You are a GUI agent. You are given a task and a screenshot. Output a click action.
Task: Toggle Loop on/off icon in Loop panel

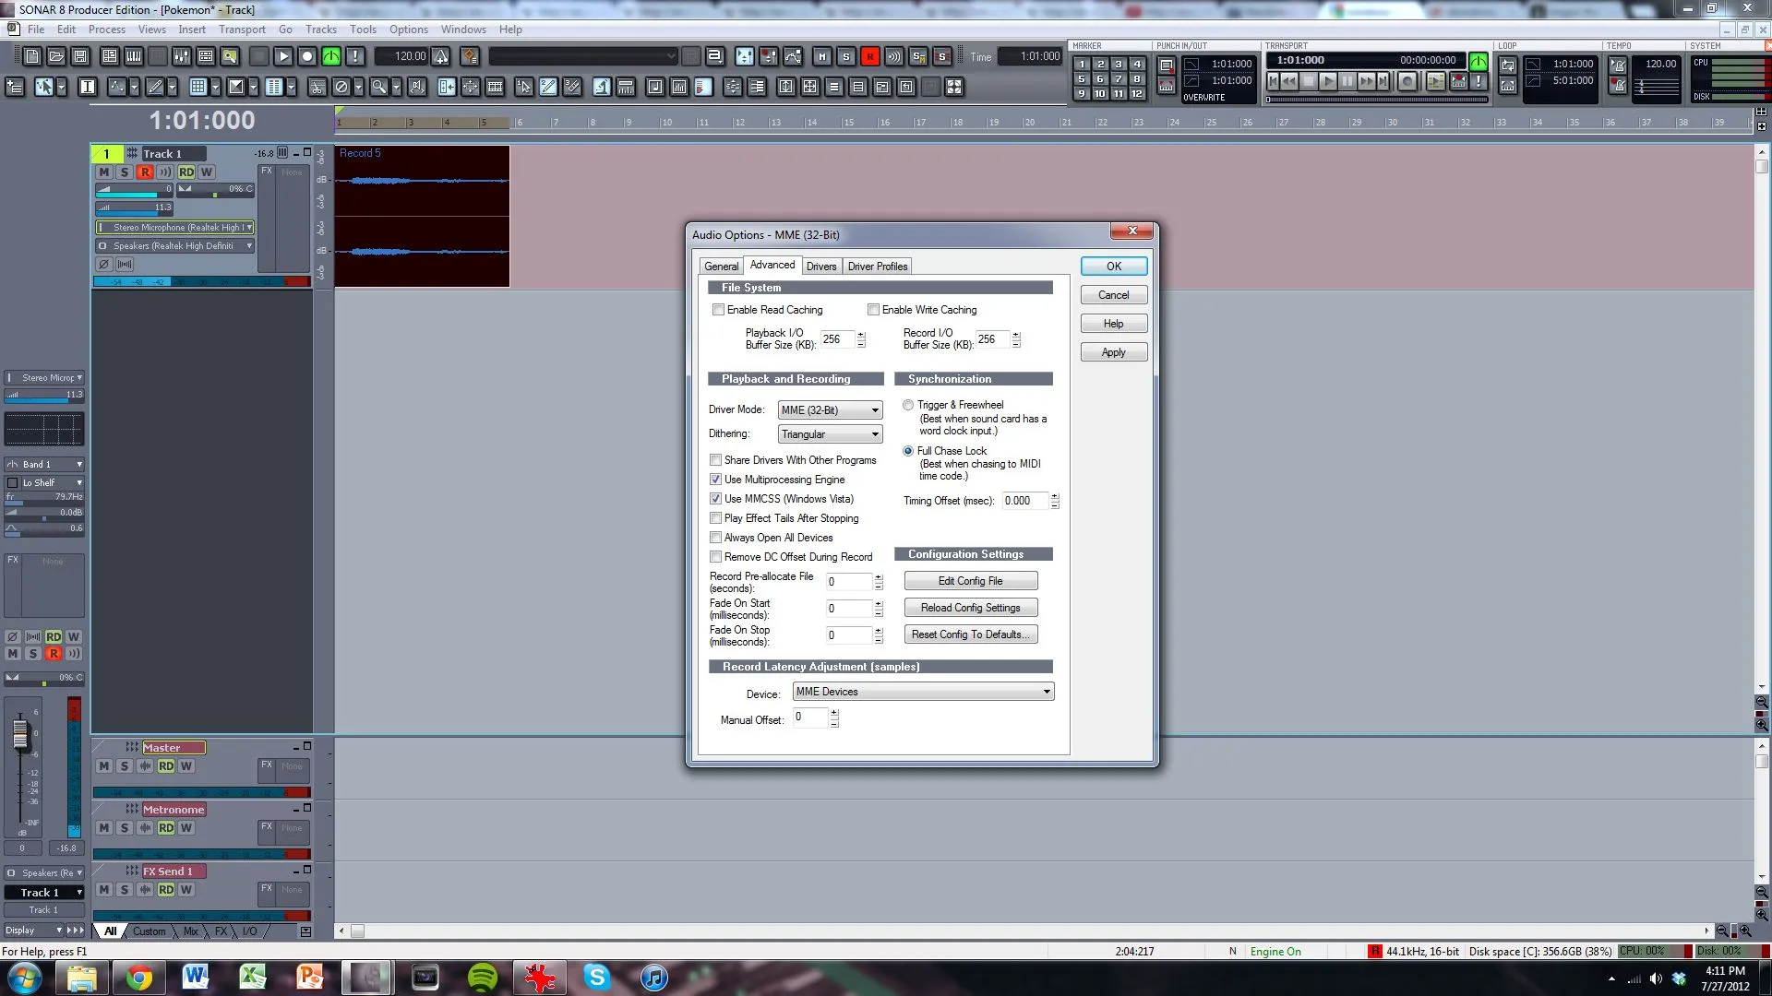1508,65
